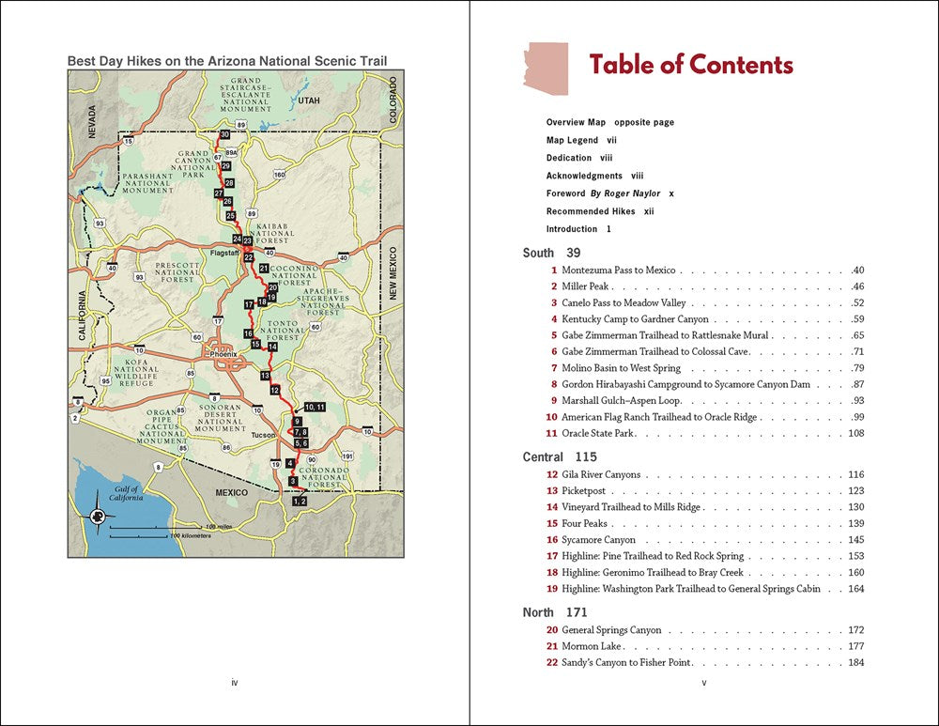Click map marker 13 south of Phoenix
The height and width of the screenshot is (726, 939).
click(265, 375)
